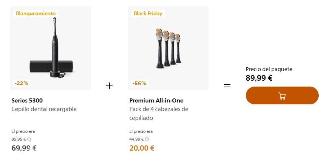Click the crossed-out 44,99 € old price
325x158 pixels.
tap(136, 139)
